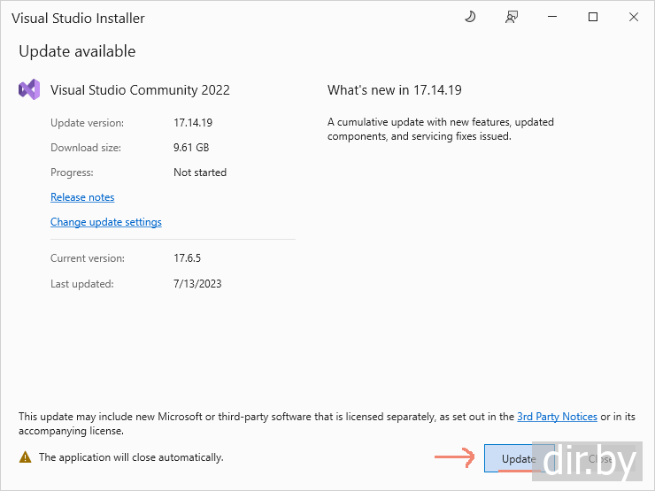The width and height of the screenshot is (655, 491).
Task: Click the 9.61 GB download size value
Action: point(191,148)
